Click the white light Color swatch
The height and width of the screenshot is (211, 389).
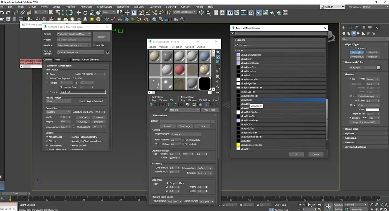click(x=373, y=110)
